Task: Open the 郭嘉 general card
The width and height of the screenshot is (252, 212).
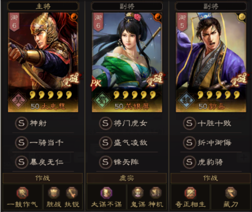Action: (211, 62)
